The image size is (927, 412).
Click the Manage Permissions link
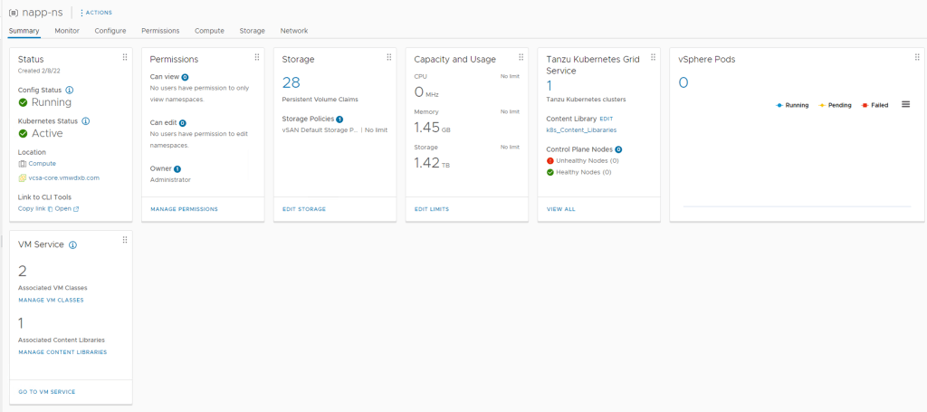click(x=184, y=209)
